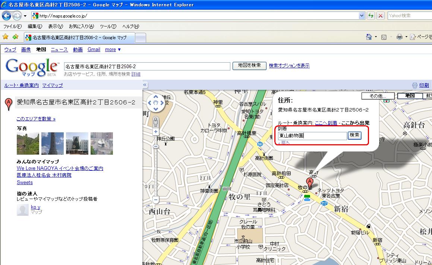Go forward with the browser Forward arrow
Viewport: 432px width, 265px height.
coord(17,16)
